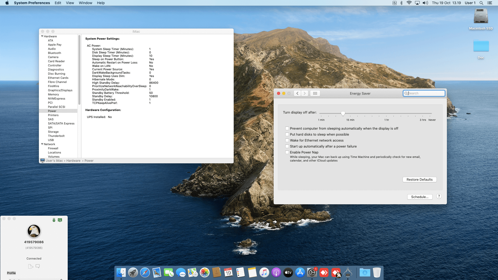Image resolution: width=498 pixels, height=280 pixels.
Task: Open Music from the Dock
Action: [x=264, y=272]
